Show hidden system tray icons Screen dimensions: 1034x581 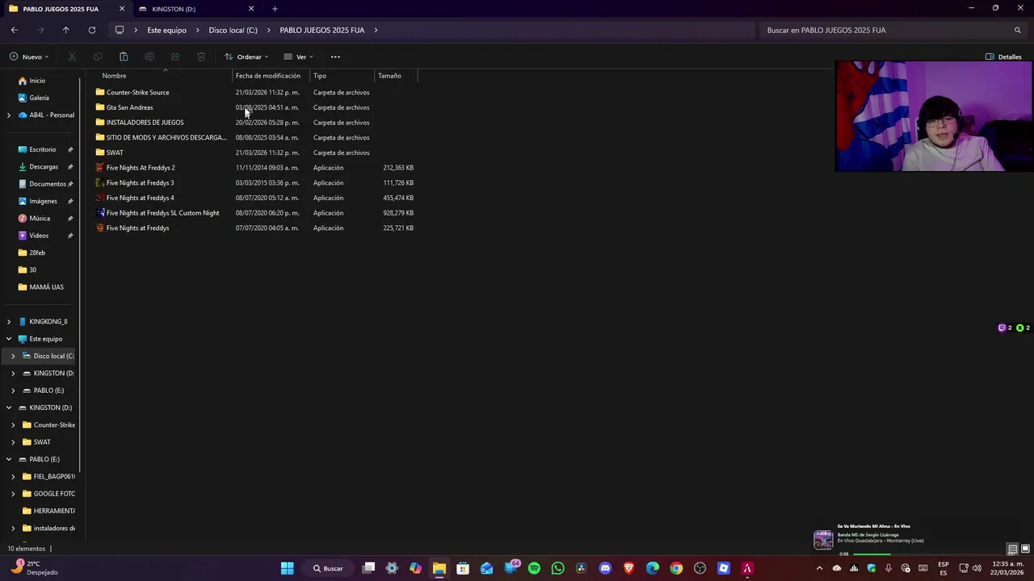click(x=819, y=568)
